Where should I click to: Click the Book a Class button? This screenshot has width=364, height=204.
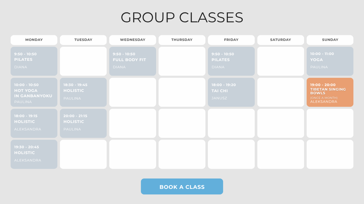(x=182, y=186)
